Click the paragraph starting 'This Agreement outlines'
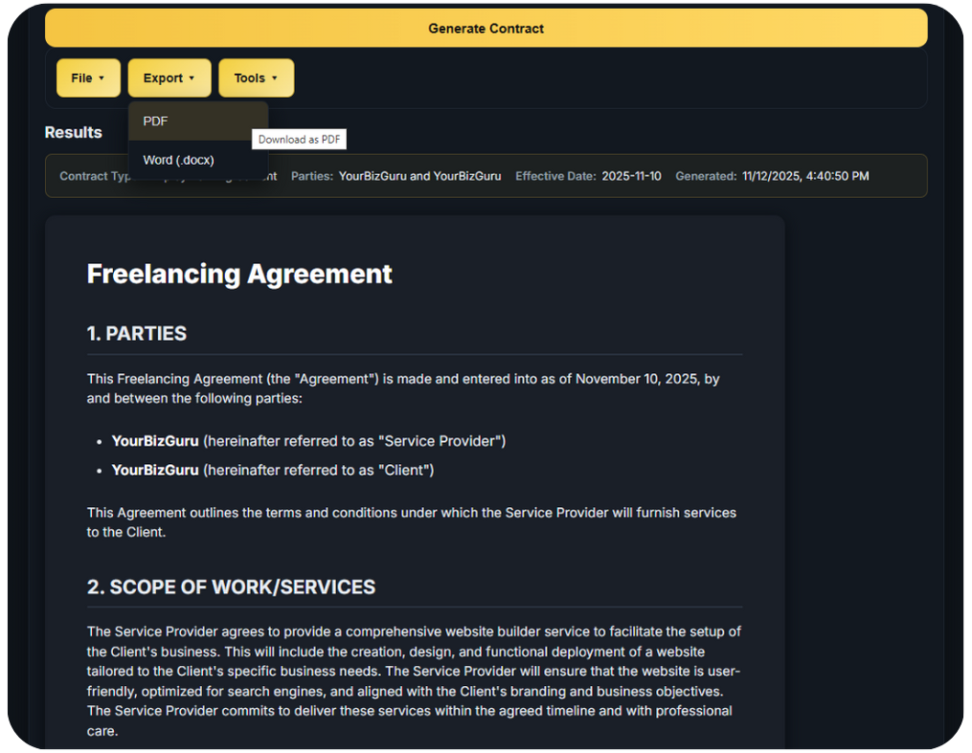The width and height of the screenshot is (972, 753). pyautogui.click(x=412, y=521)
